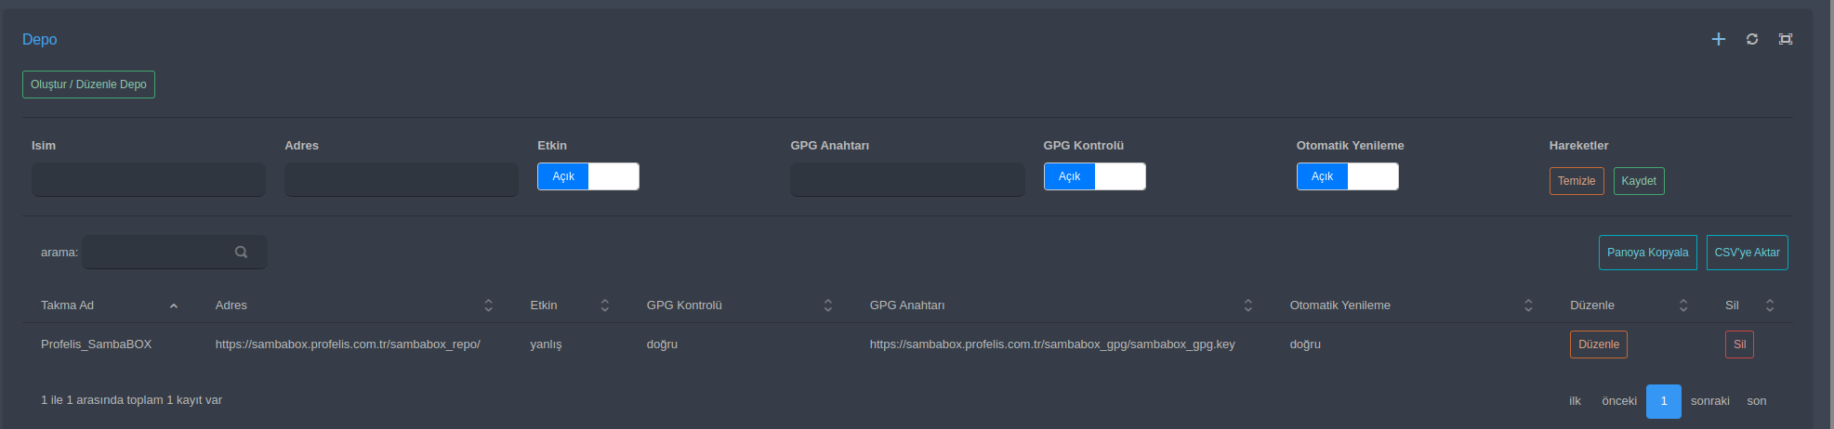This screenshot has height=429, width=1834.
Task: Toggle the Etkin switch
Action: pos(588,176)
